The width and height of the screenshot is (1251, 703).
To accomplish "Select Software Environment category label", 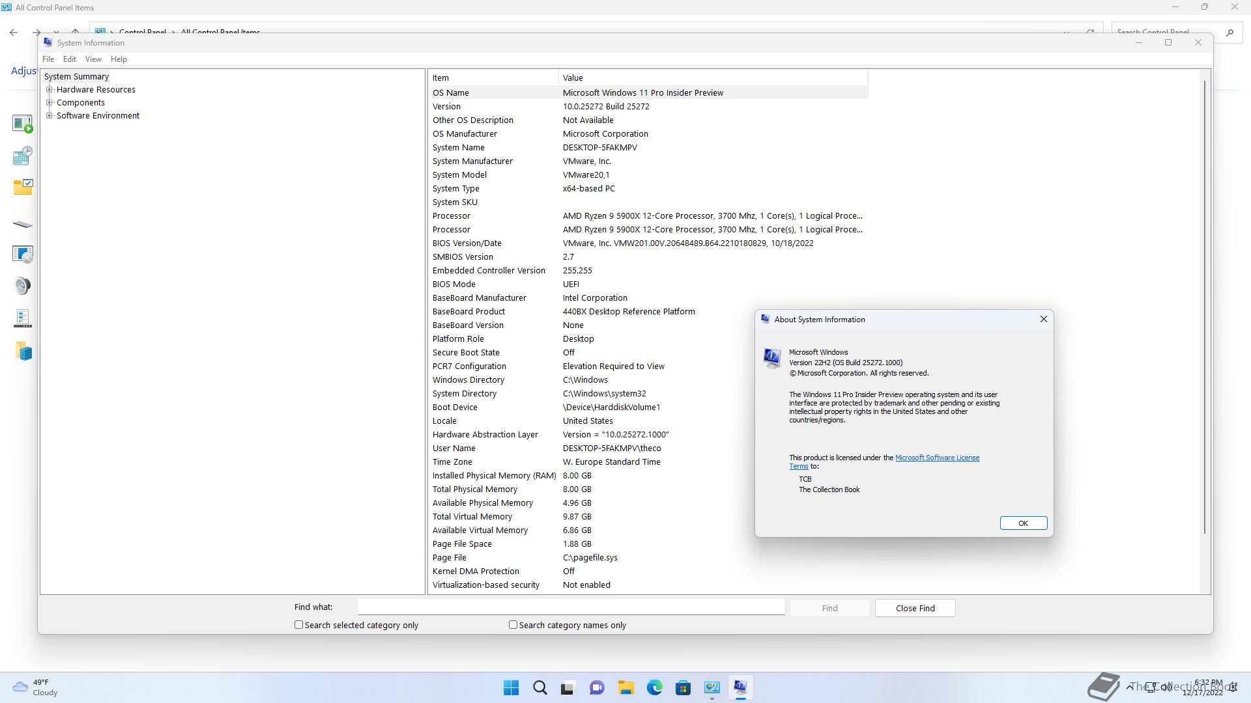I will [x=98, y=116].
